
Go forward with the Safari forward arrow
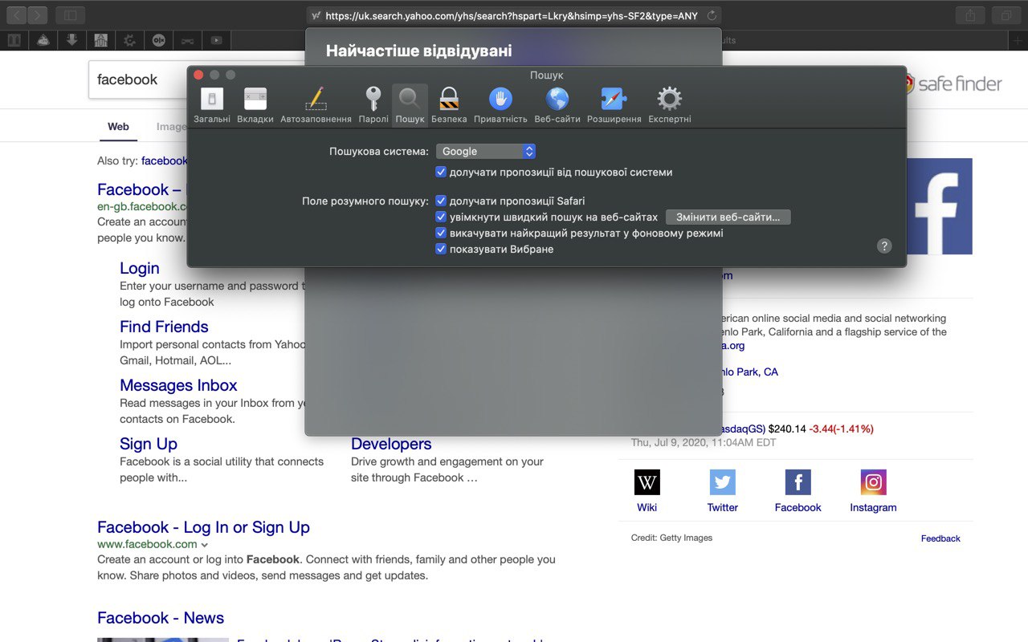pyautogui.click(x=38, y=14)
